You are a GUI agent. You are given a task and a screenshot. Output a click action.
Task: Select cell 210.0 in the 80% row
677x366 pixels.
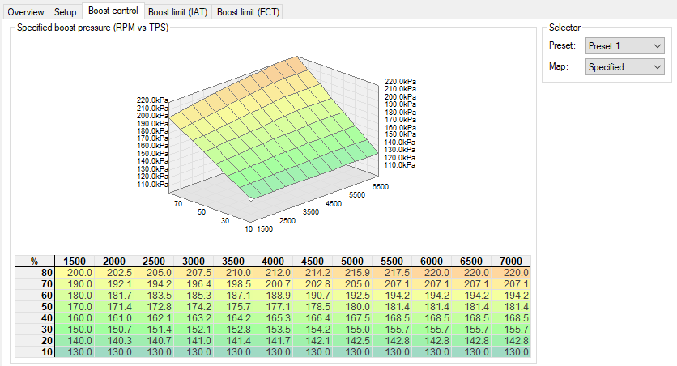coord(233,273)
